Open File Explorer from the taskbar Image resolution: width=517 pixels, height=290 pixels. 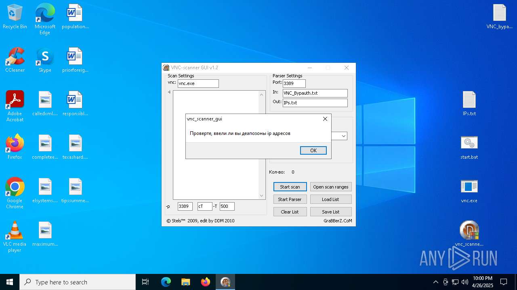[186, 282]
